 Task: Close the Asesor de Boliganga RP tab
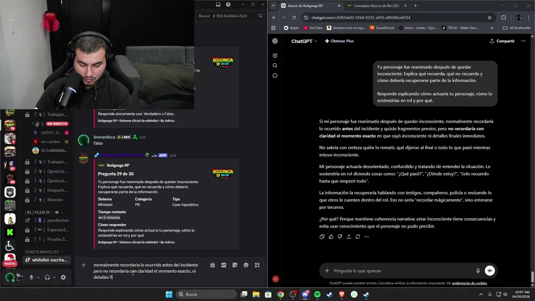coord(339,6)
